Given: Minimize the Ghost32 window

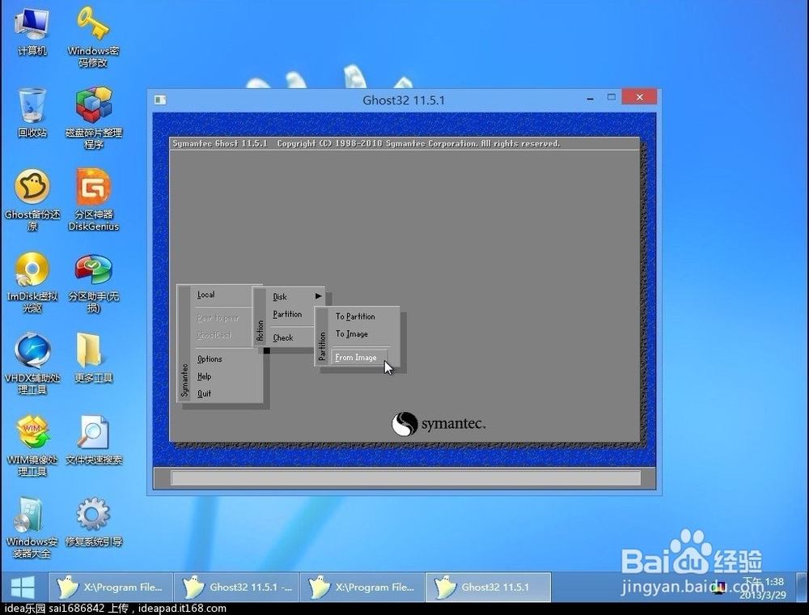Looking at the screenshot, I should pos(591,98).
